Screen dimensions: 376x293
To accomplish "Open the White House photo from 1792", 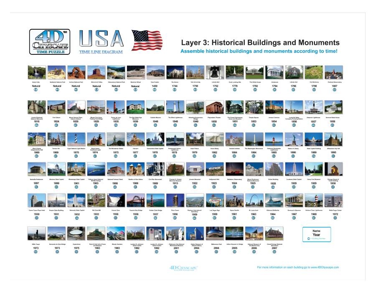I will click(254, 72).
